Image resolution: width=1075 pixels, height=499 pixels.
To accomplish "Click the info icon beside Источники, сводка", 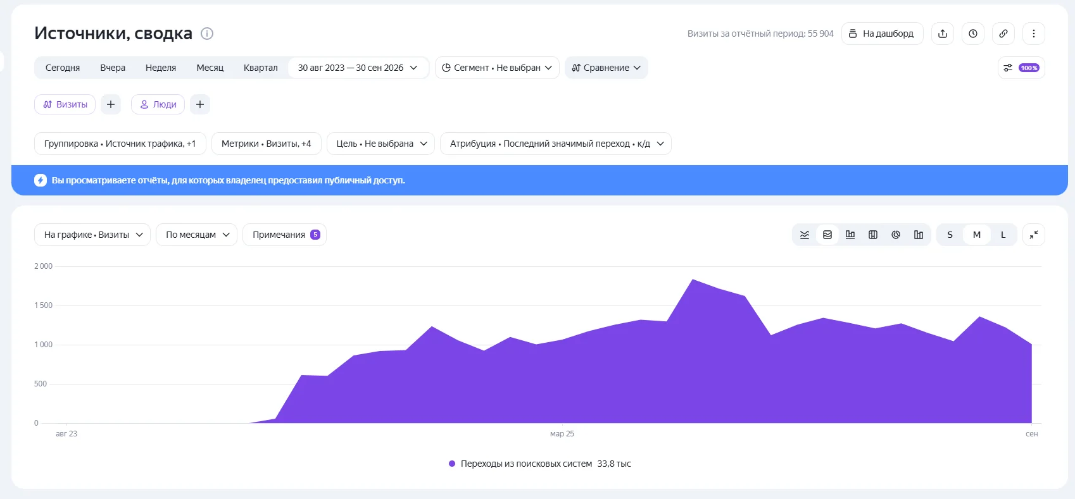I will tap(207, 34).
